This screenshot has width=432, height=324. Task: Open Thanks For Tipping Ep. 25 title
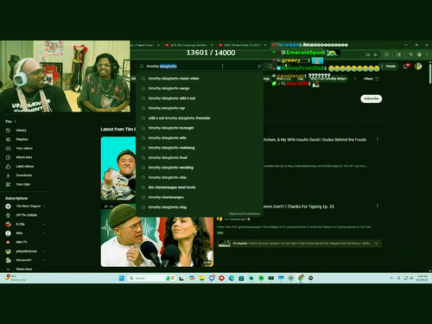pos(298,206)
